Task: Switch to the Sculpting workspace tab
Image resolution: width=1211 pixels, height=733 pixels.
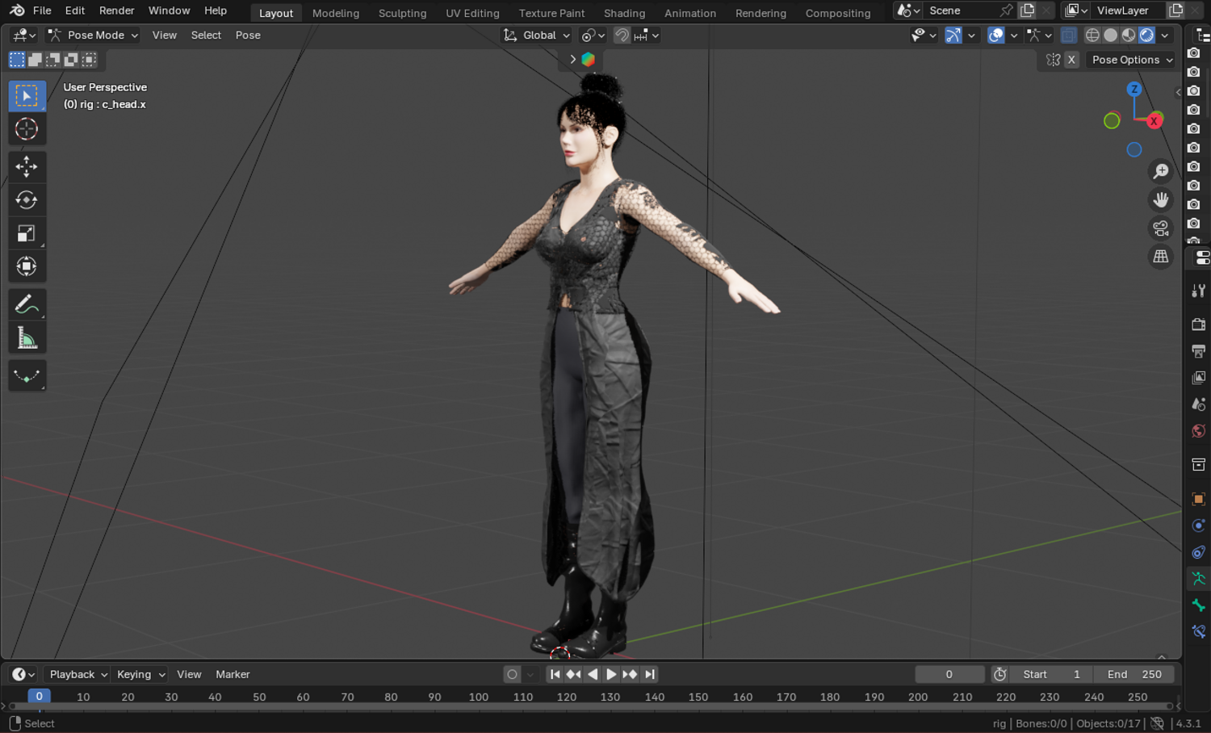Action: (x=402, y=13)
